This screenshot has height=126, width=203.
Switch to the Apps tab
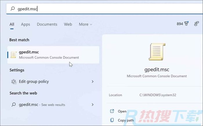click(x=26, y=24)
